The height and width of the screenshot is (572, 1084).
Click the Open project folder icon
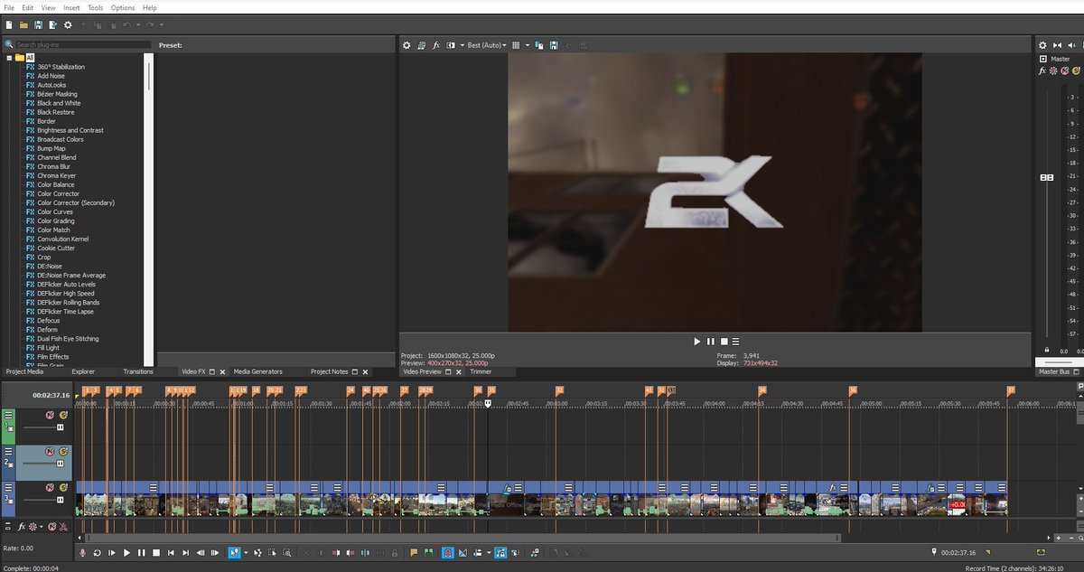click(23, 25)
